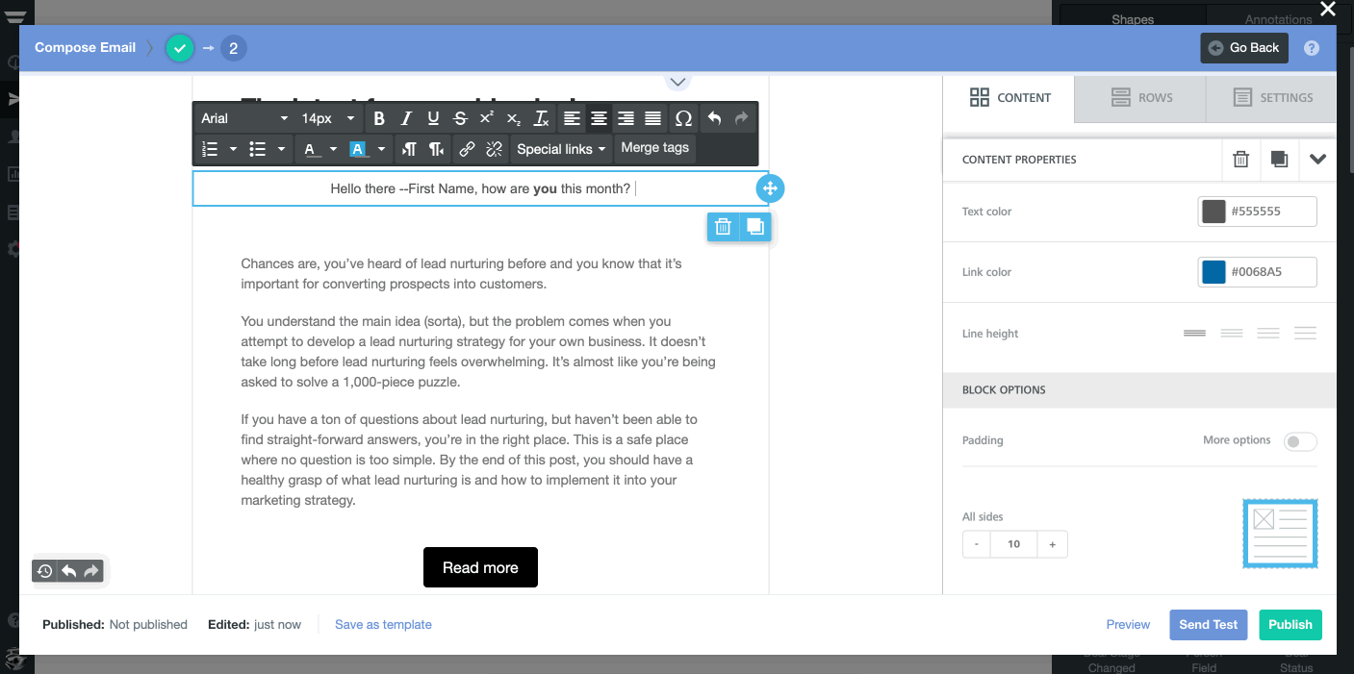Enable More options for padding
The image size is (1354, 674).
[1299, 440]
